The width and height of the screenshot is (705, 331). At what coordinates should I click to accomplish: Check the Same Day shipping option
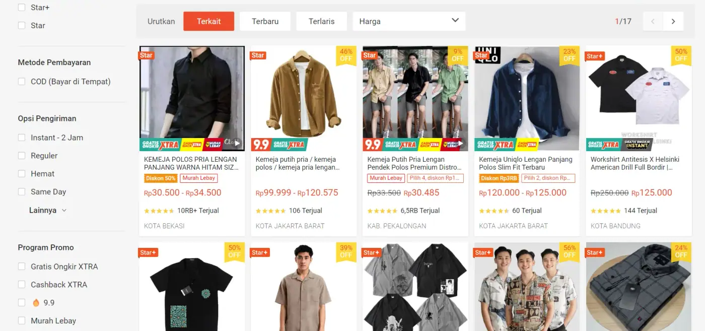pos(22,192)
